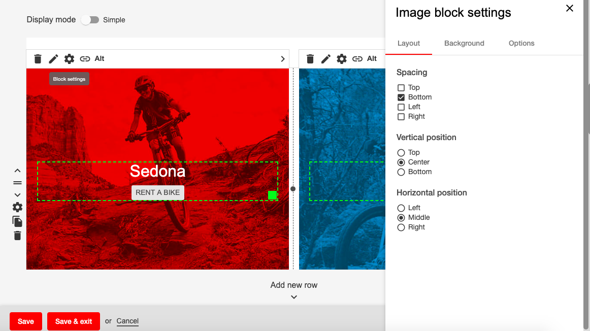Open the row settings gear in left sidebar
This screenshot has width=590, height=331.
(x=17, y=207)
